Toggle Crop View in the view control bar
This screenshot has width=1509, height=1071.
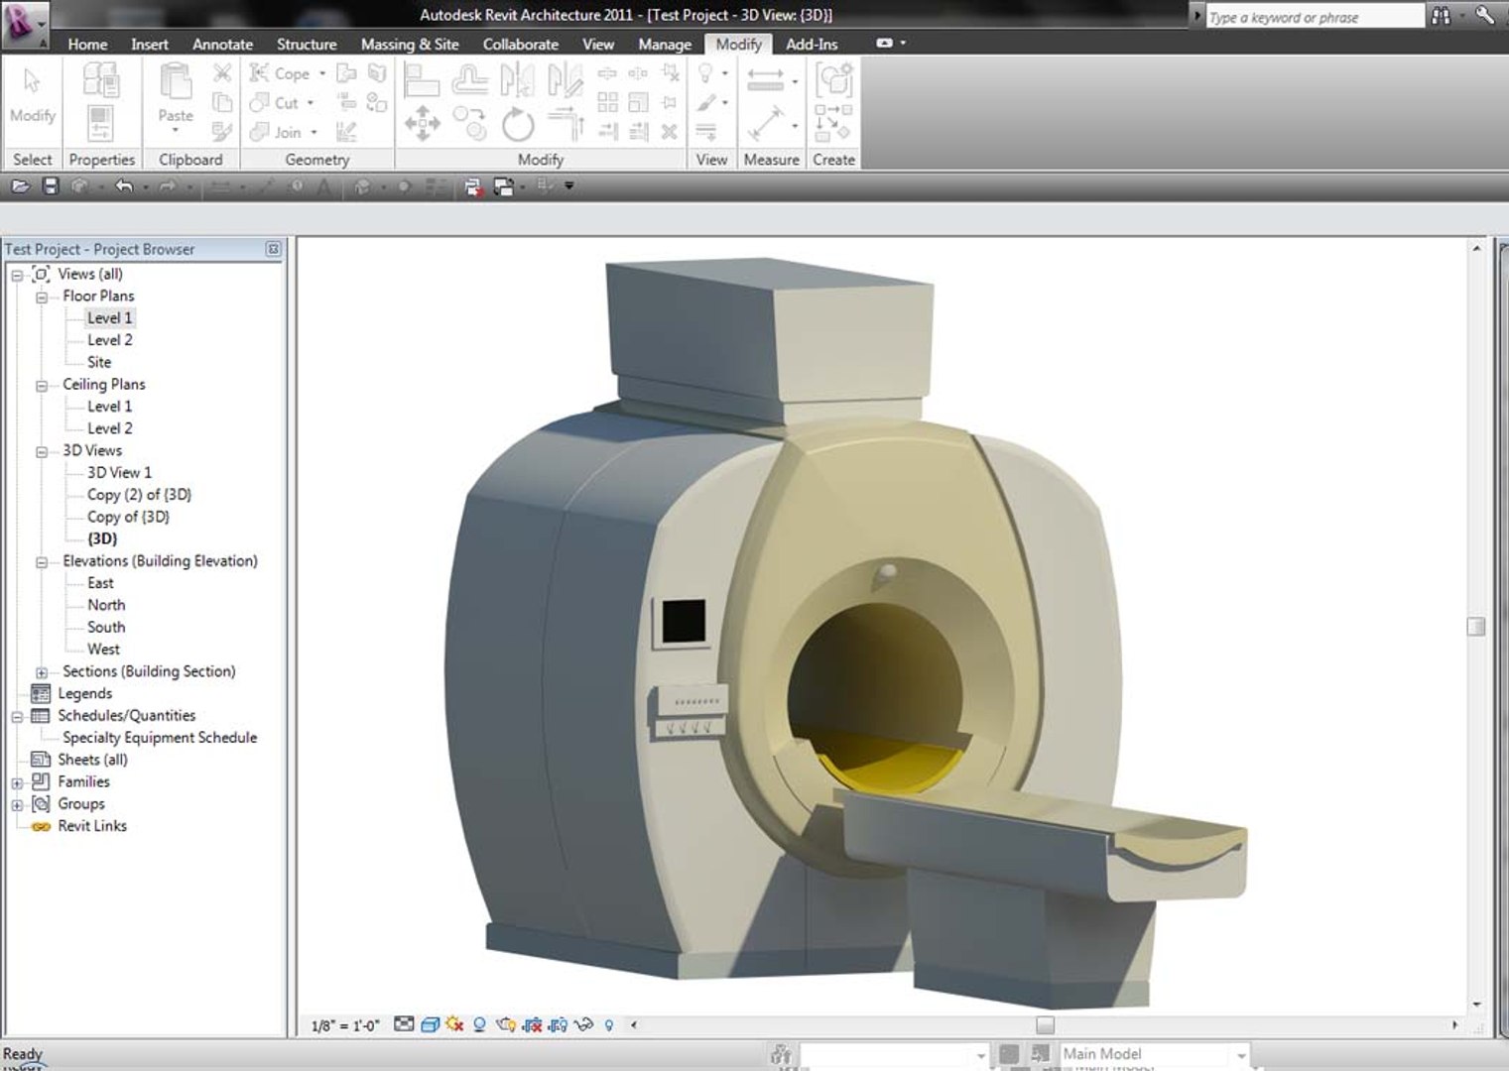pos(533,1024)
